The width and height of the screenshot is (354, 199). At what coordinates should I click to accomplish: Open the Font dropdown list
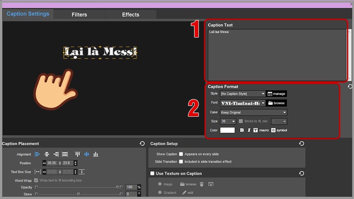(242, 103)
